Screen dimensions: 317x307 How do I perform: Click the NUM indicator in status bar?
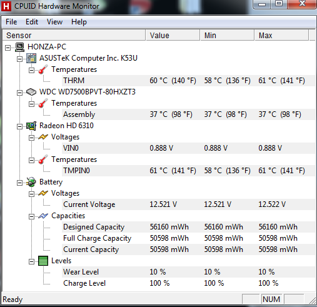click(271, 299)
